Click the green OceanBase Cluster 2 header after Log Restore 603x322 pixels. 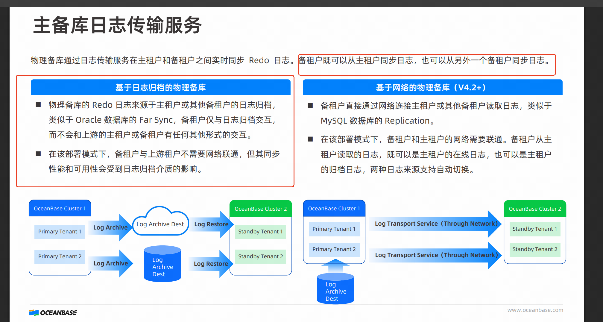tap(260, 209)
